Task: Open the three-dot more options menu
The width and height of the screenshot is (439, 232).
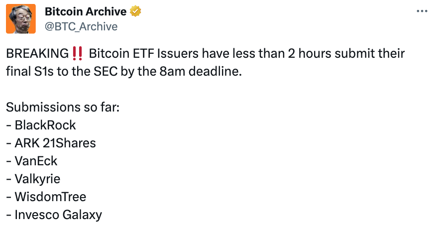Action: pos(422,11)
